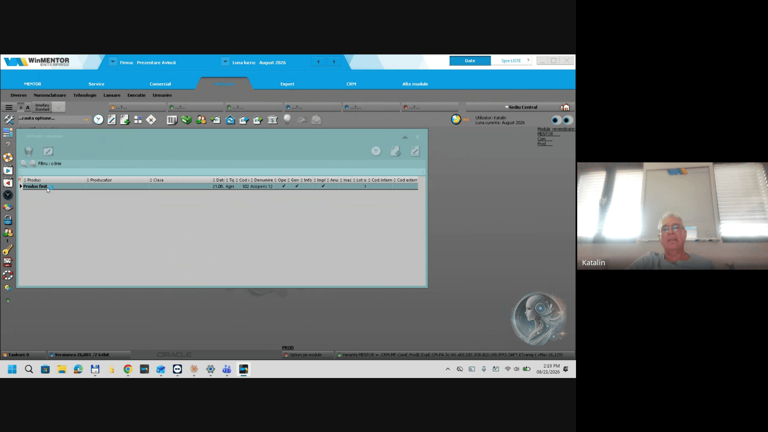Open the hamburger menu icon

coord(9,107)
